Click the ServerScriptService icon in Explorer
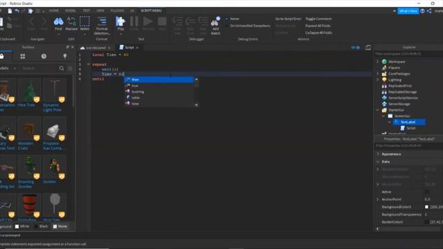Image resolution: width=443 pixels, height=249 pixels. [x=384, y=98]
